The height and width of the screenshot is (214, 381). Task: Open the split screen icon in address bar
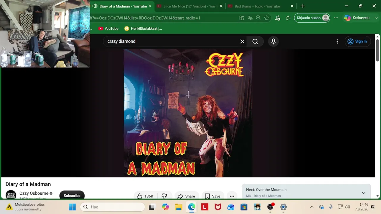tap(242, 18)
